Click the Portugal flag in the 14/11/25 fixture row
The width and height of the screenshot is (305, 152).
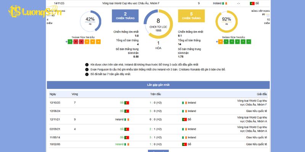(x=252, y=3)
